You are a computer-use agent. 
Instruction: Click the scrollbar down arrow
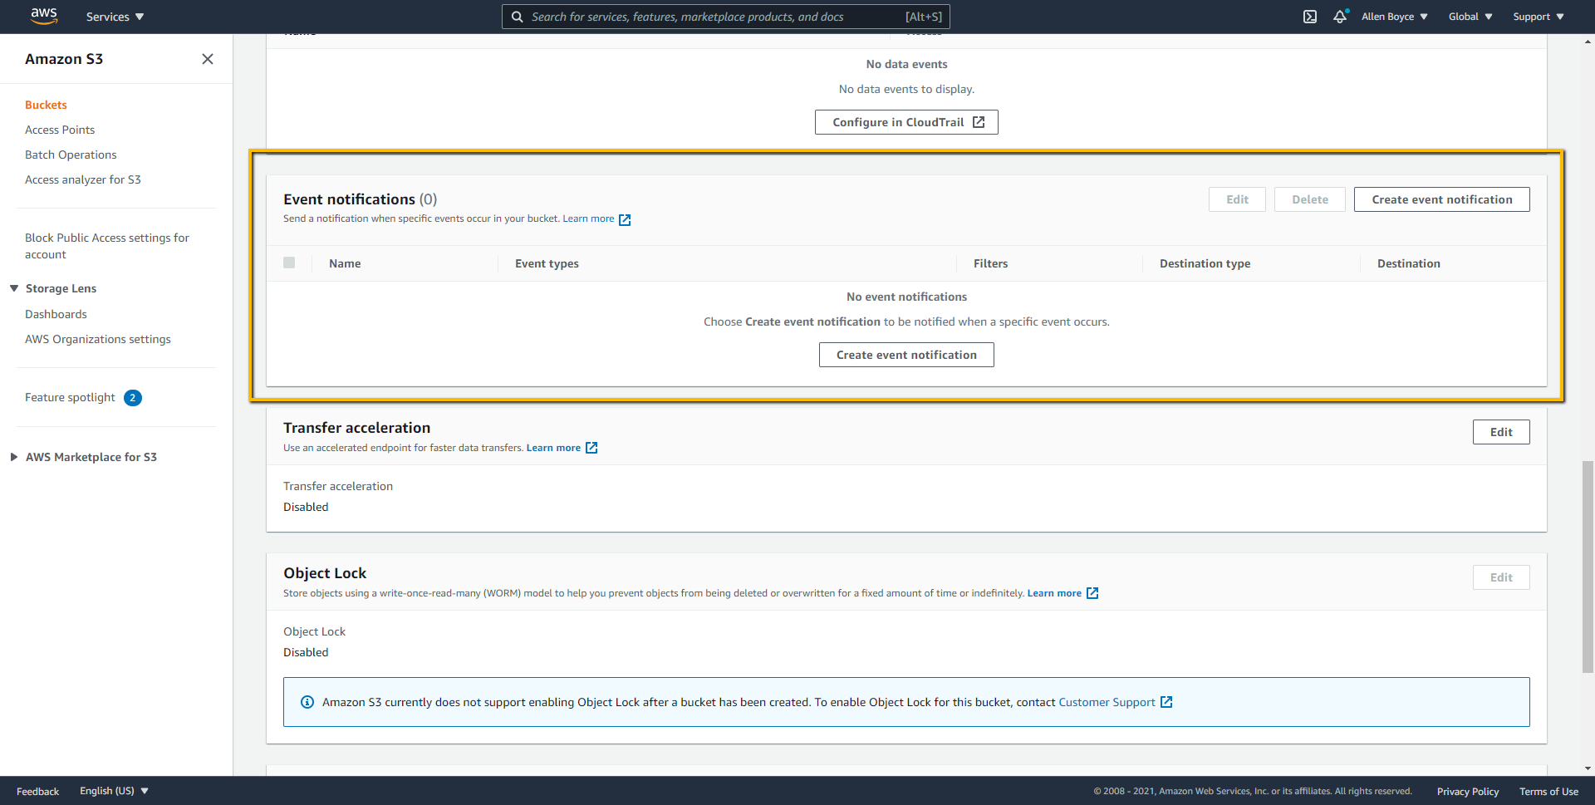tap(1588, 769)
